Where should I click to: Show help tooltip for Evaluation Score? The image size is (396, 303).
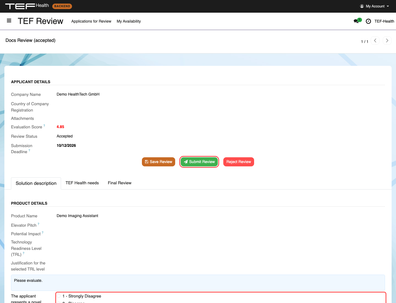(44, 126)
